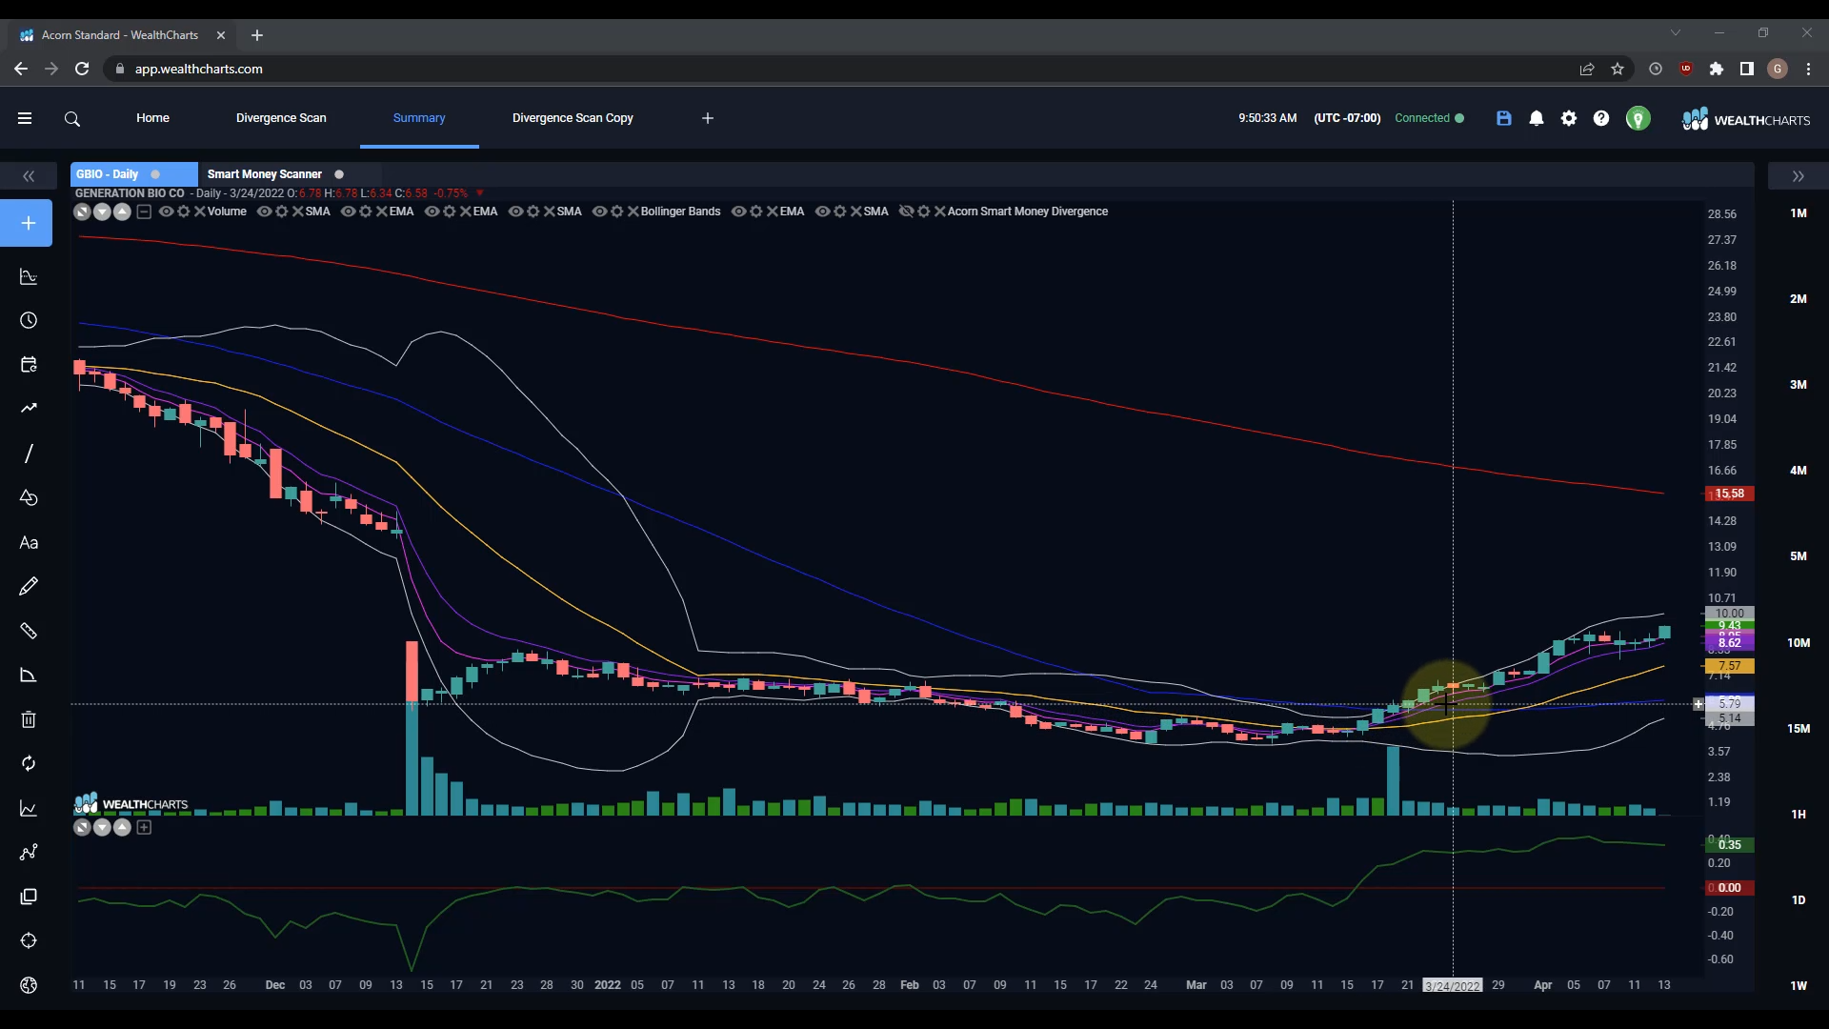This screenshot has height=1029, width=1829.
Task: Select the trend arrow drawing tool
Action: tap(29, 408)
